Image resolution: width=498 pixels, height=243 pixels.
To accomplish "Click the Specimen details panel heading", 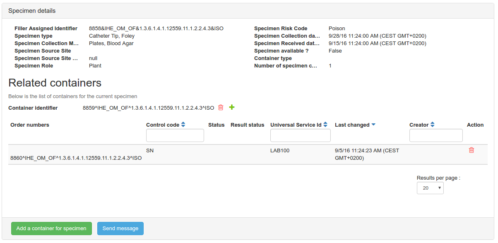I will coord(32,11).
